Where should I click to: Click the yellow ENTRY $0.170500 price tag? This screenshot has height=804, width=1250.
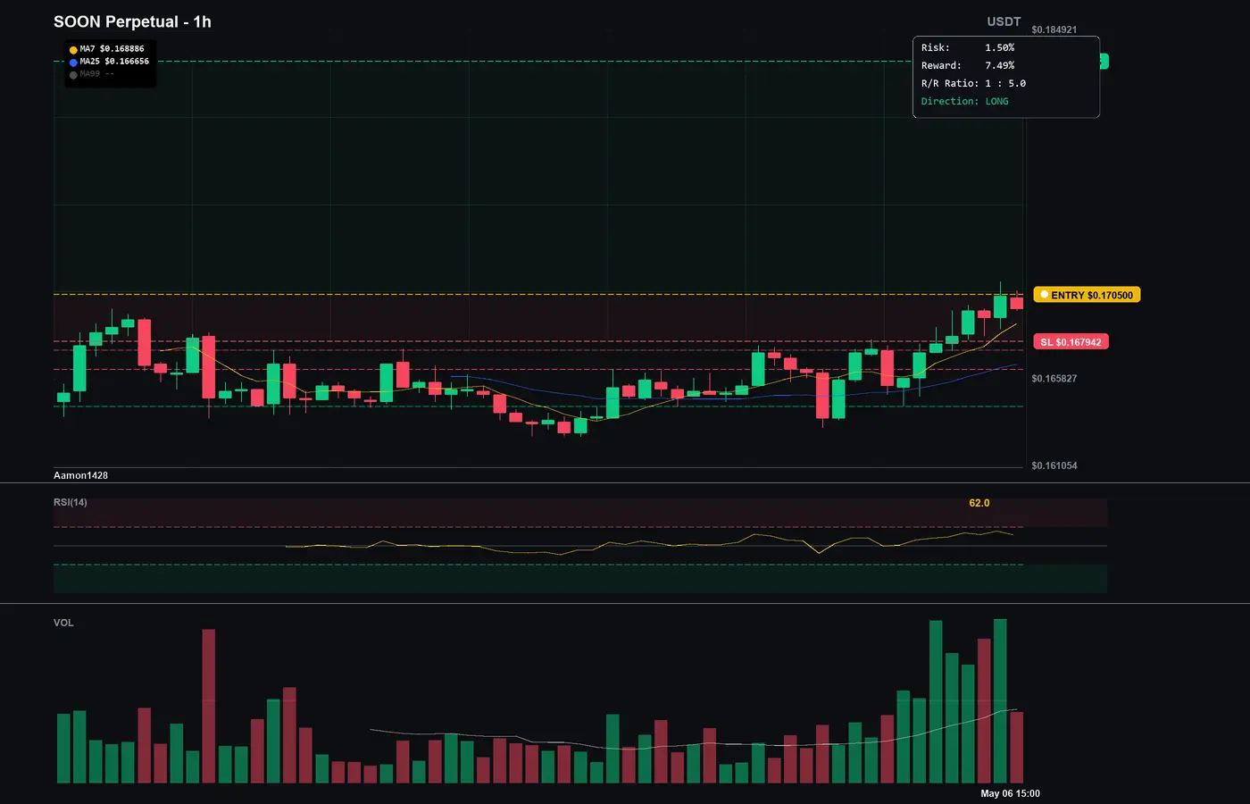tap(1087, 295)
